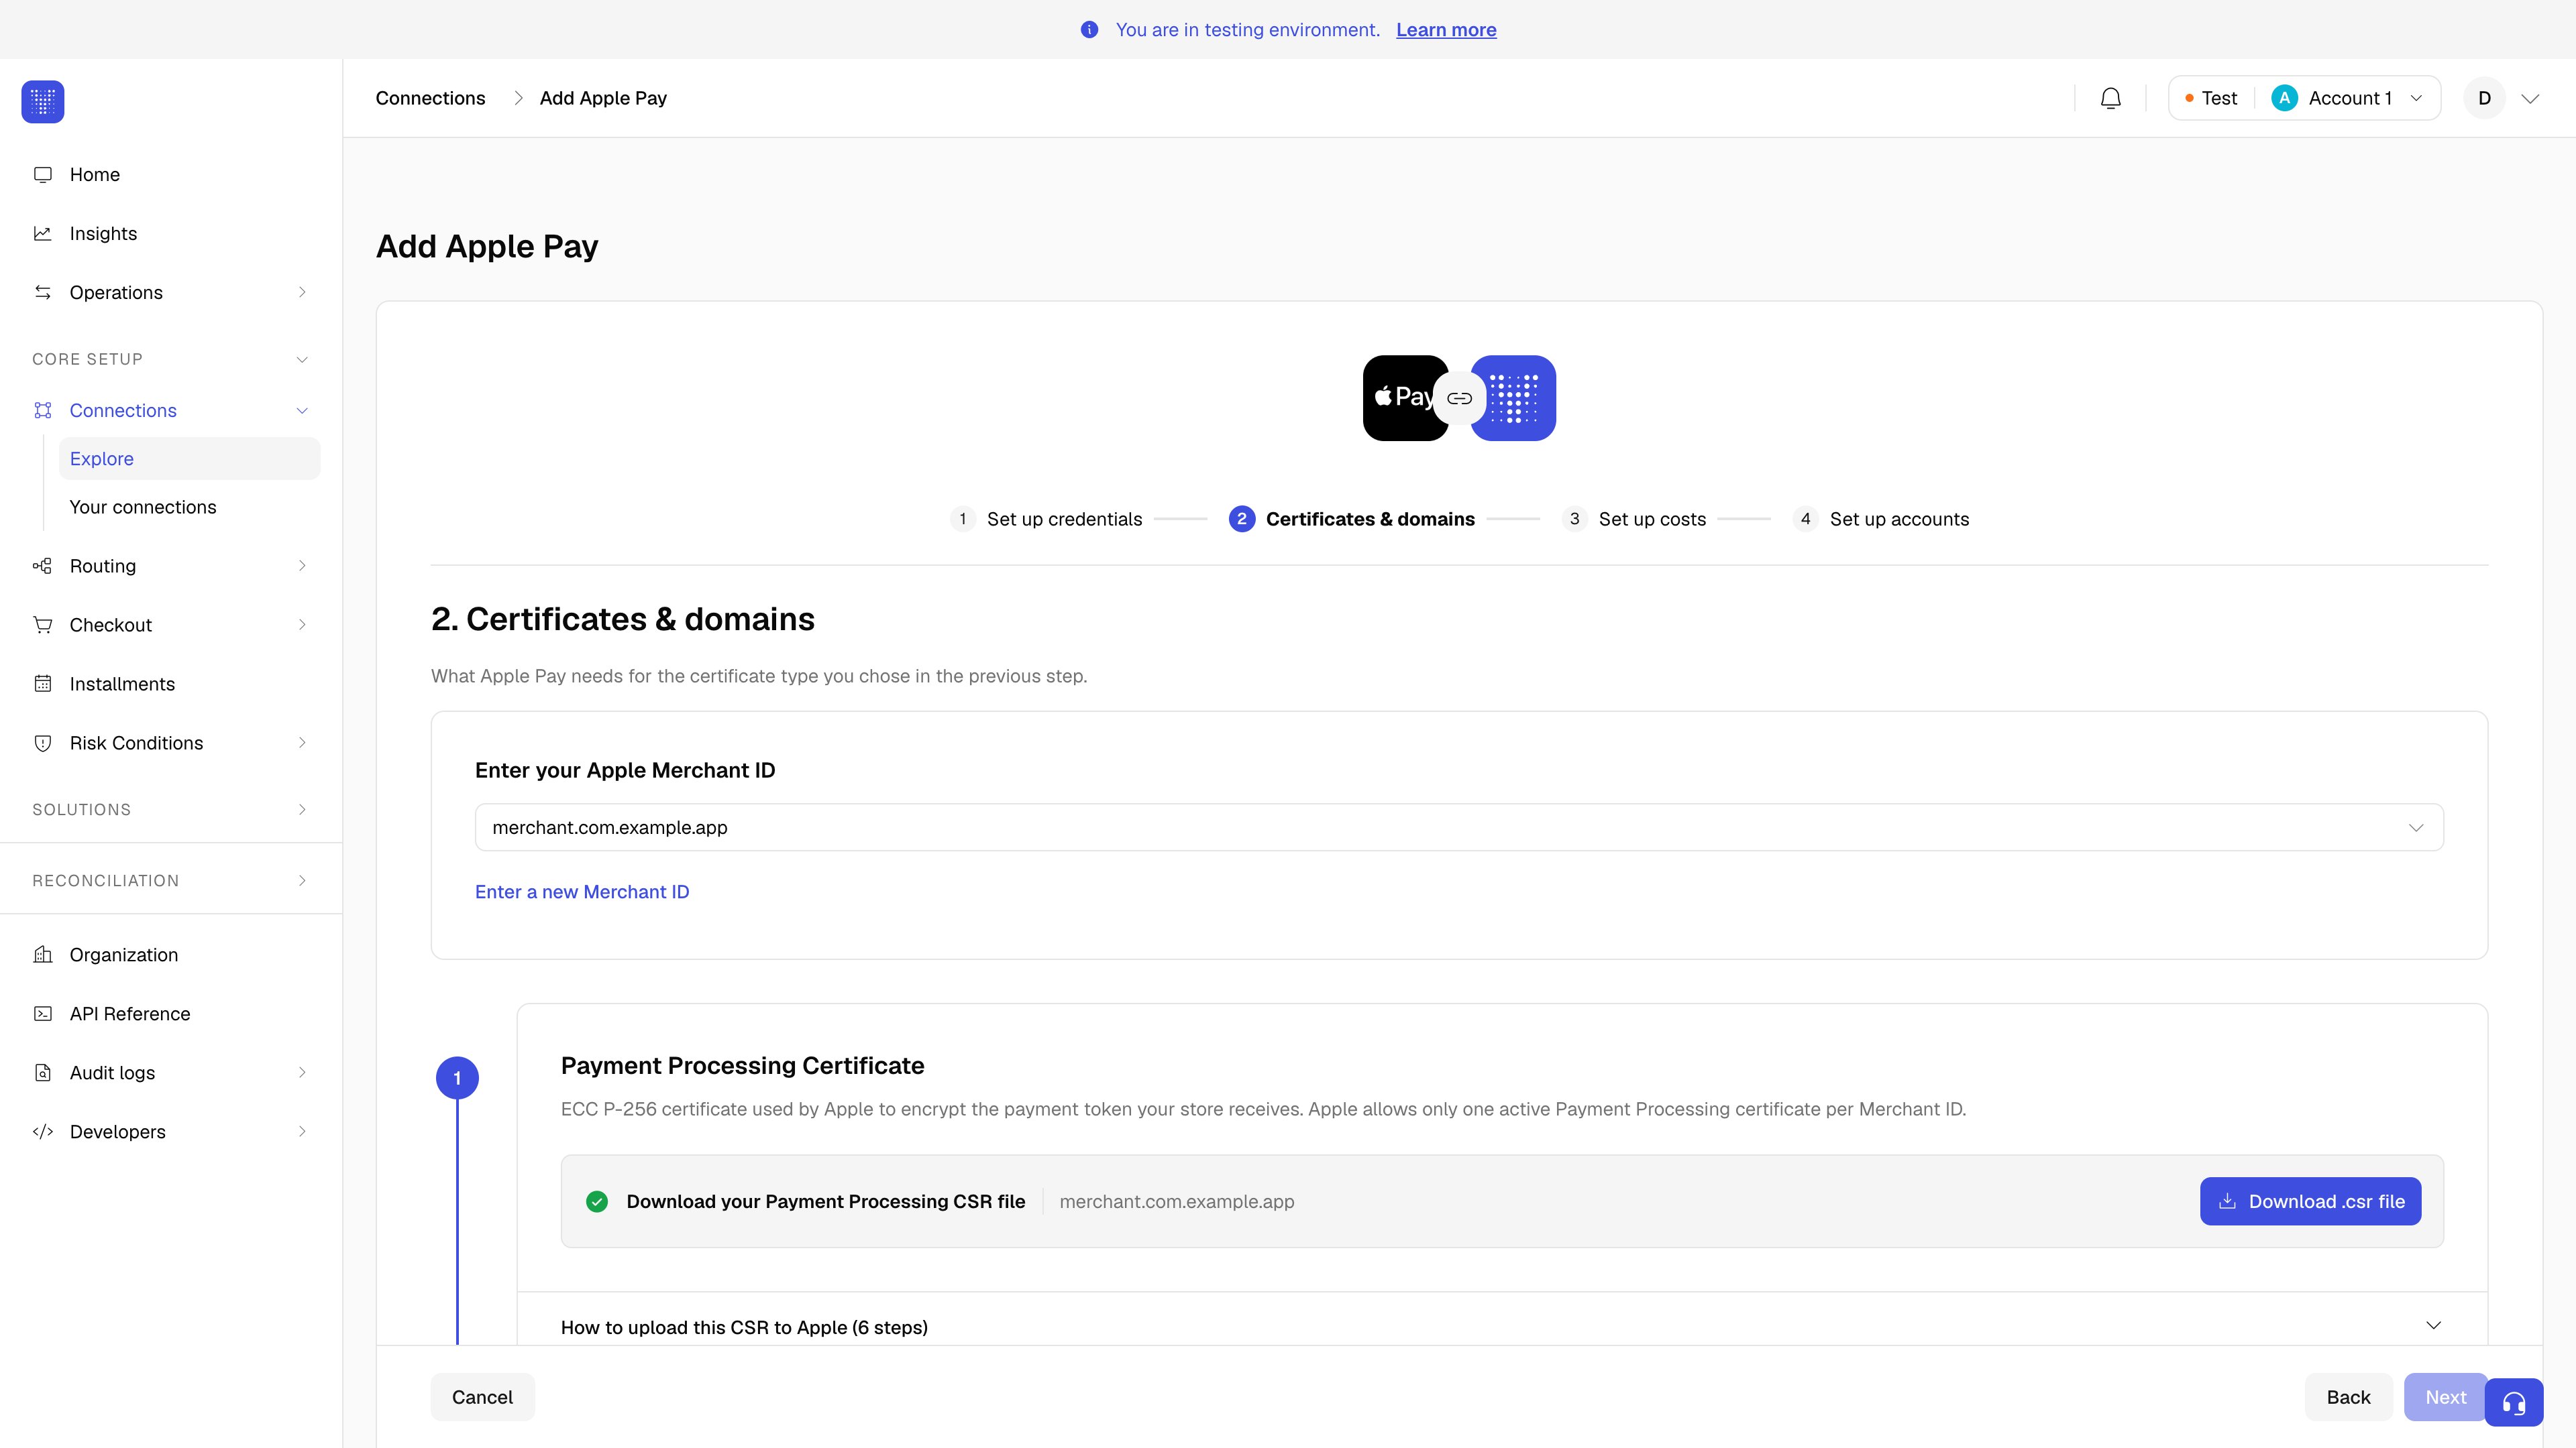Click the link chain icon between logos
Screen dimensions: 2576x1448
[x=1459, y=399]
